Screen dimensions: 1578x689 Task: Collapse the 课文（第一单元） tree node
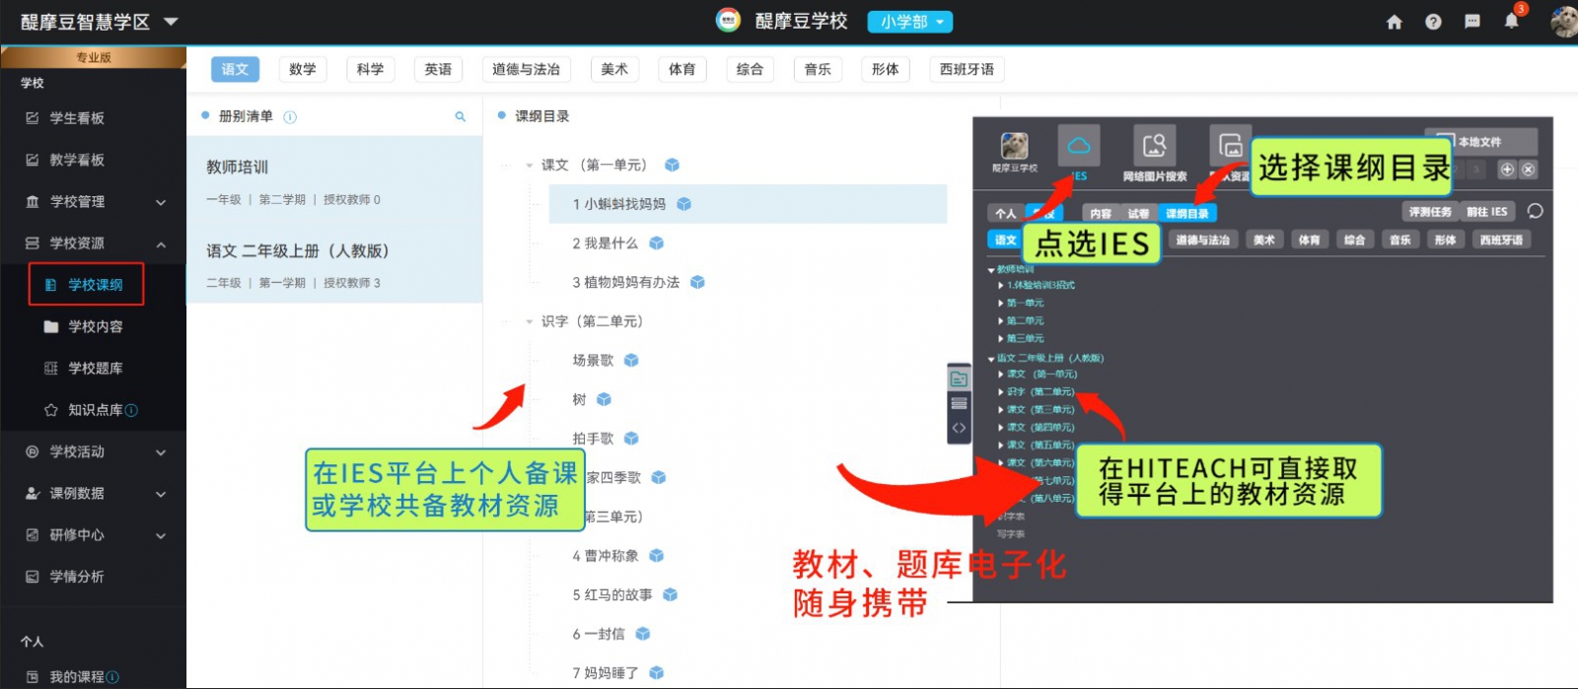530,166
